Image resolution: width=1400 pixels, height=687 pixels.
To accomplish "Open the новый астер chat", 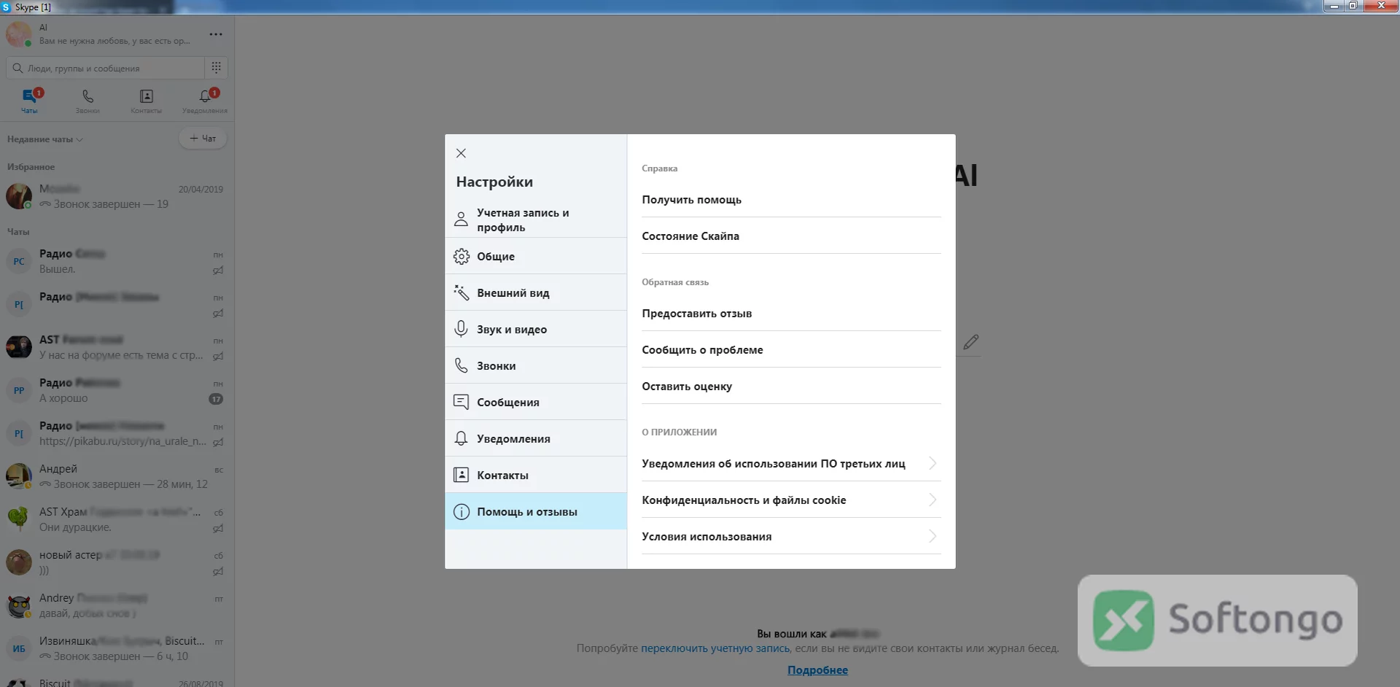I will [117, 562].
